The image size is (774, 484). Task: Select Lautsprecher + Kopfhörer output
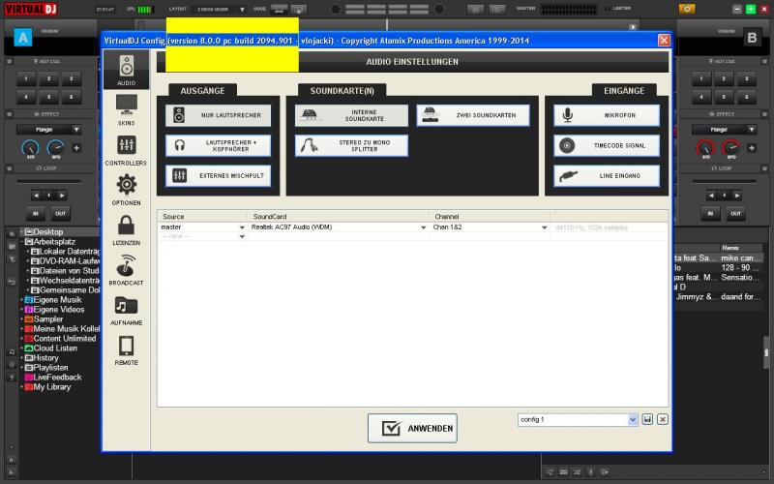point(219,146)
